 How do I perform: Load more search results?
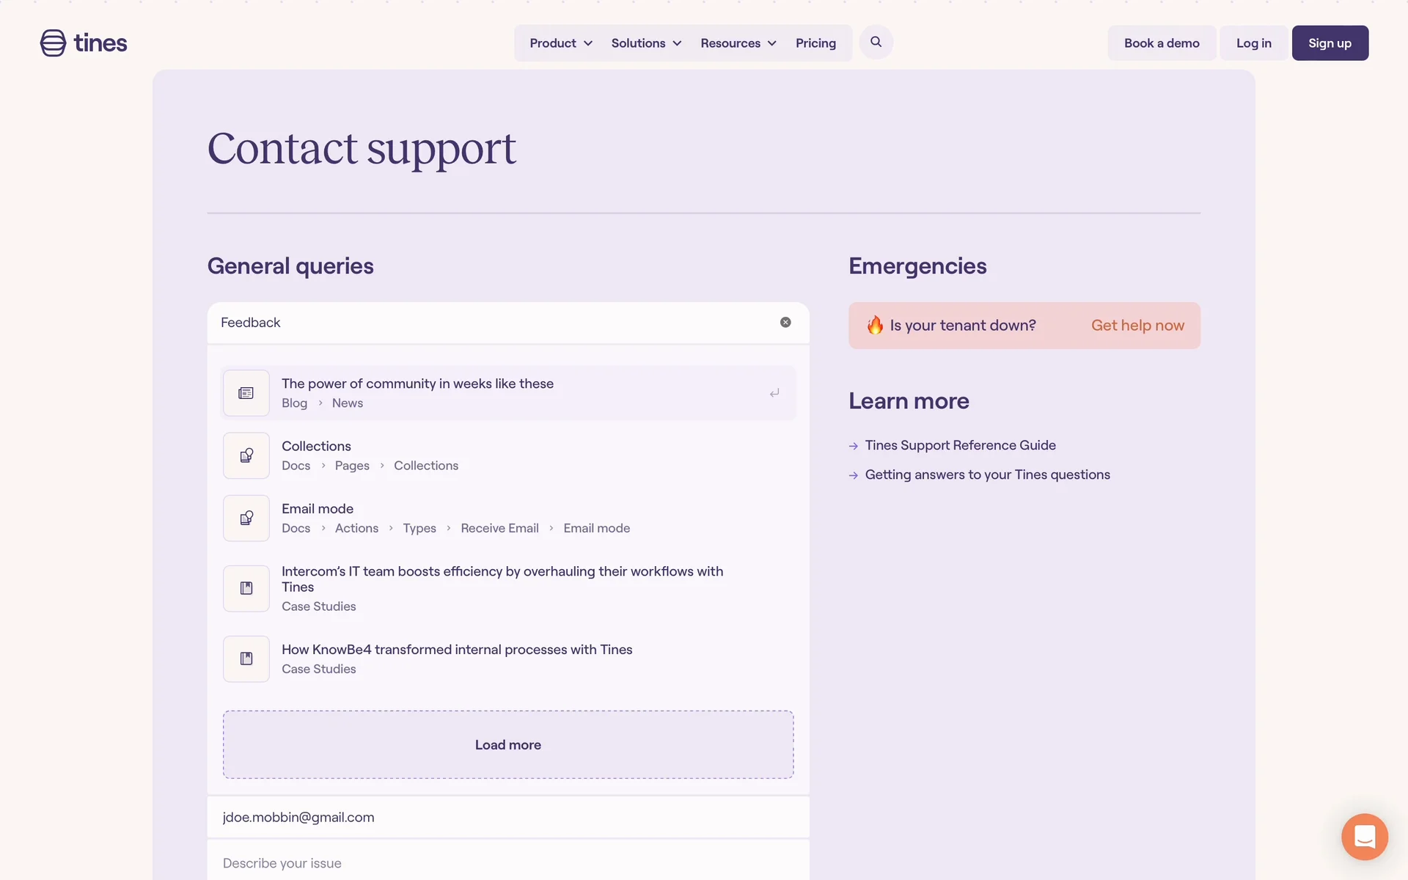click(508, 744)
